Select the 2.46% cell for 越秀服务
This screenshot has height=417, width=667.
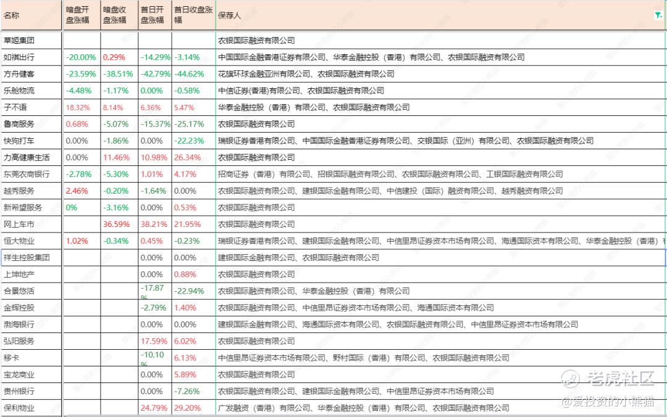[82, 191]
